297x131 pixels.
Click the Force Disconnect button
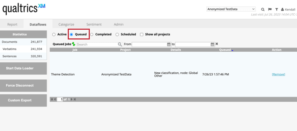[x=23, y=86]
